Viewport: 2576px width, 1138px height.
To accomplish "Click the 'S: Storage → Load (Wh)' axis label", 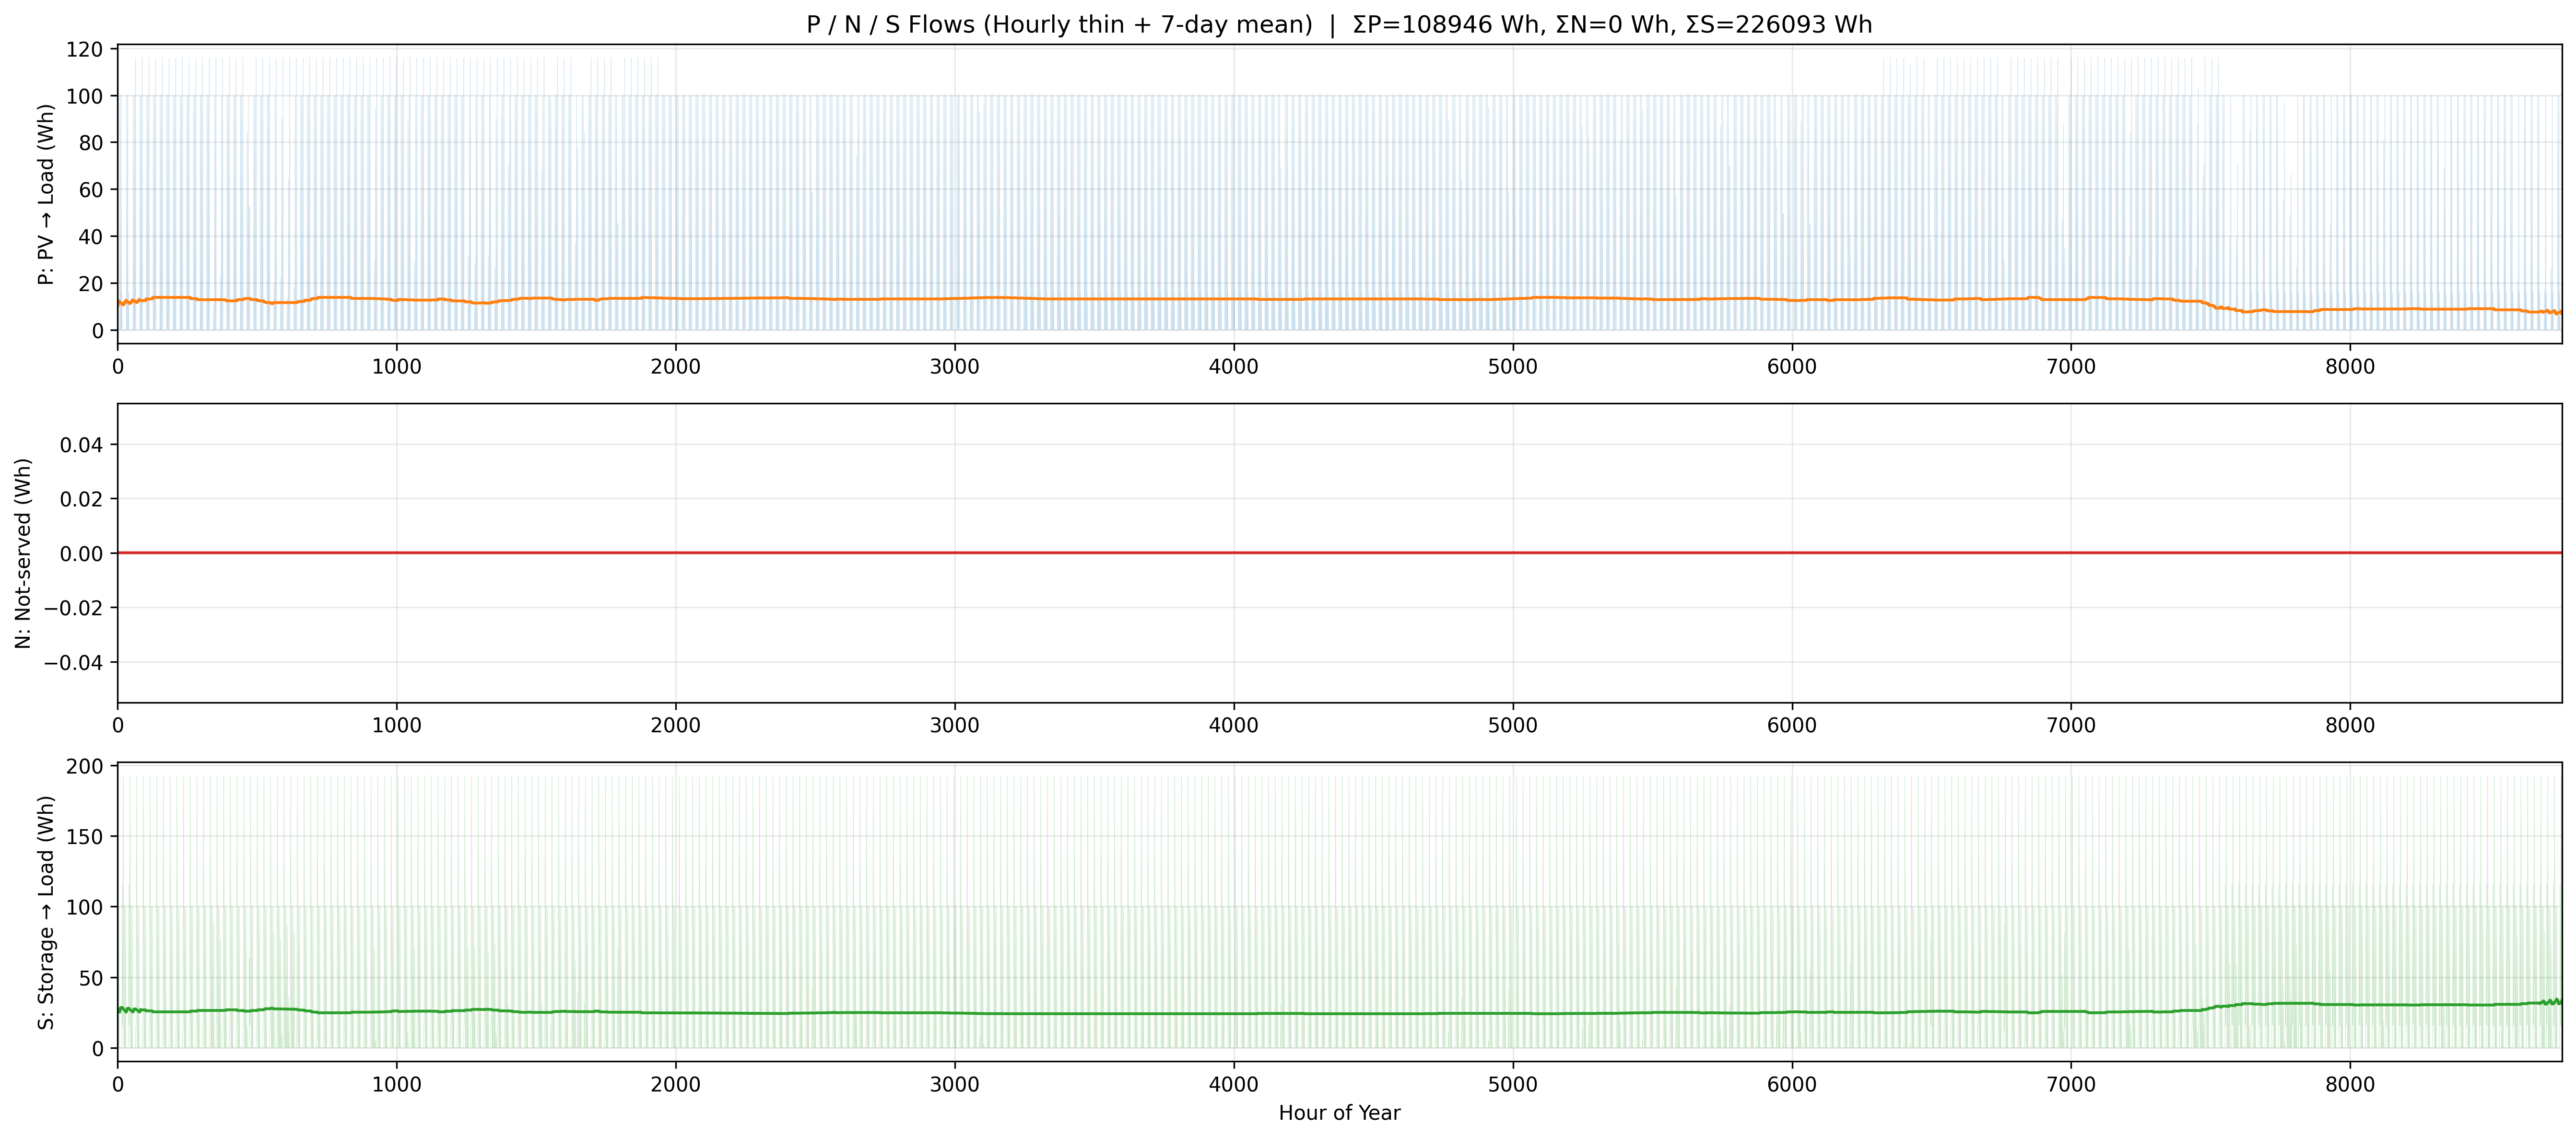I will tap(46, 912).
